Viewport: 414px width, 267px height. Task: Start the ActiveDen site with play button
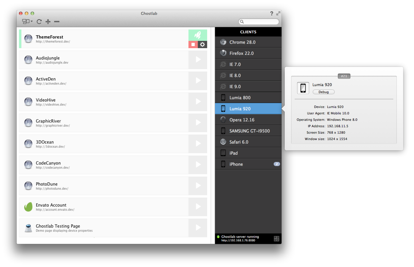[198, 81]
